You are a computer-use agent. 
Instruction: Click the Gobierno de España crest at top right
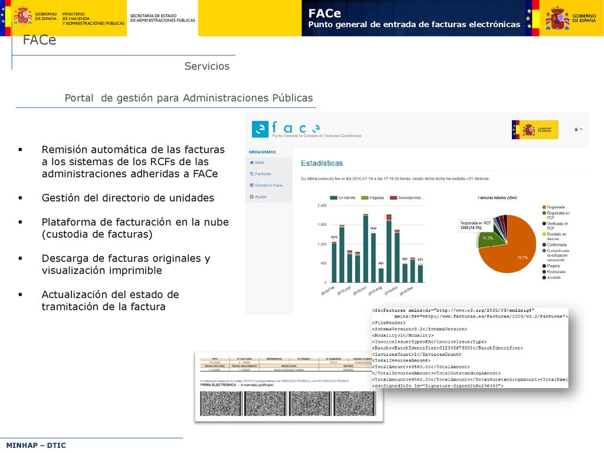(557, 18)
